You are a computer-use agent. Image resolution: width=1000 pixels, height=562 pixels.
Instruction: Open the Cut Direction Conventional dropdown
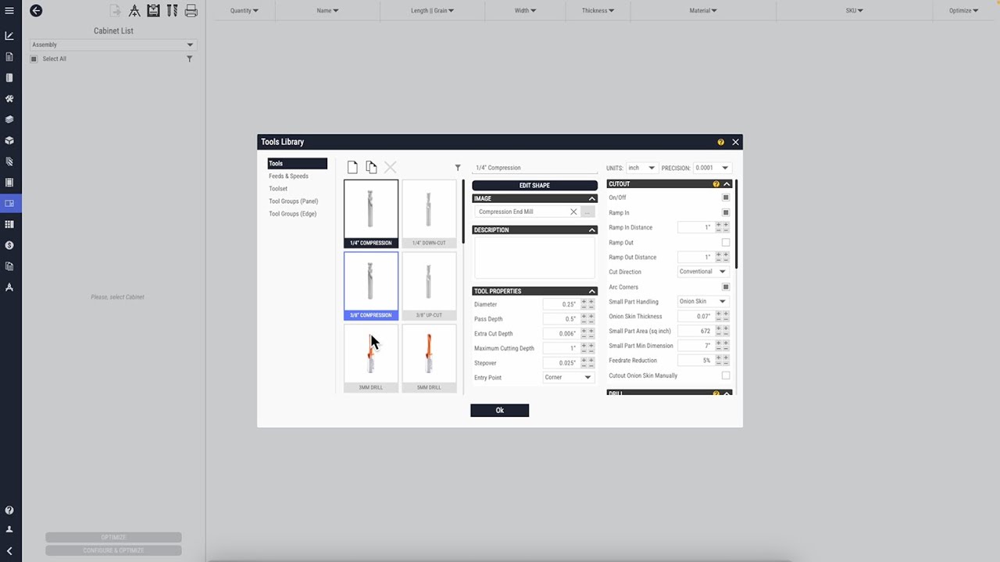[703, 272]
